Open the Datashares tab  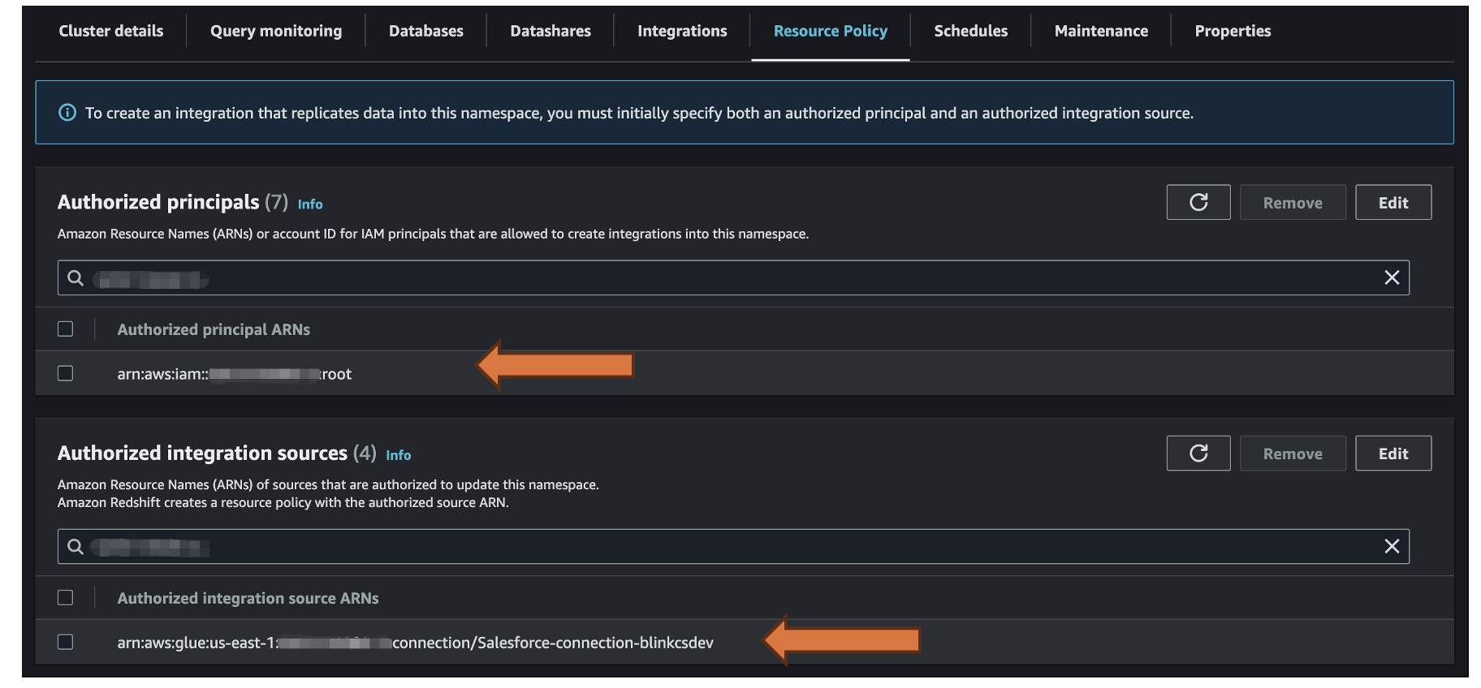[x=551, y=31]
